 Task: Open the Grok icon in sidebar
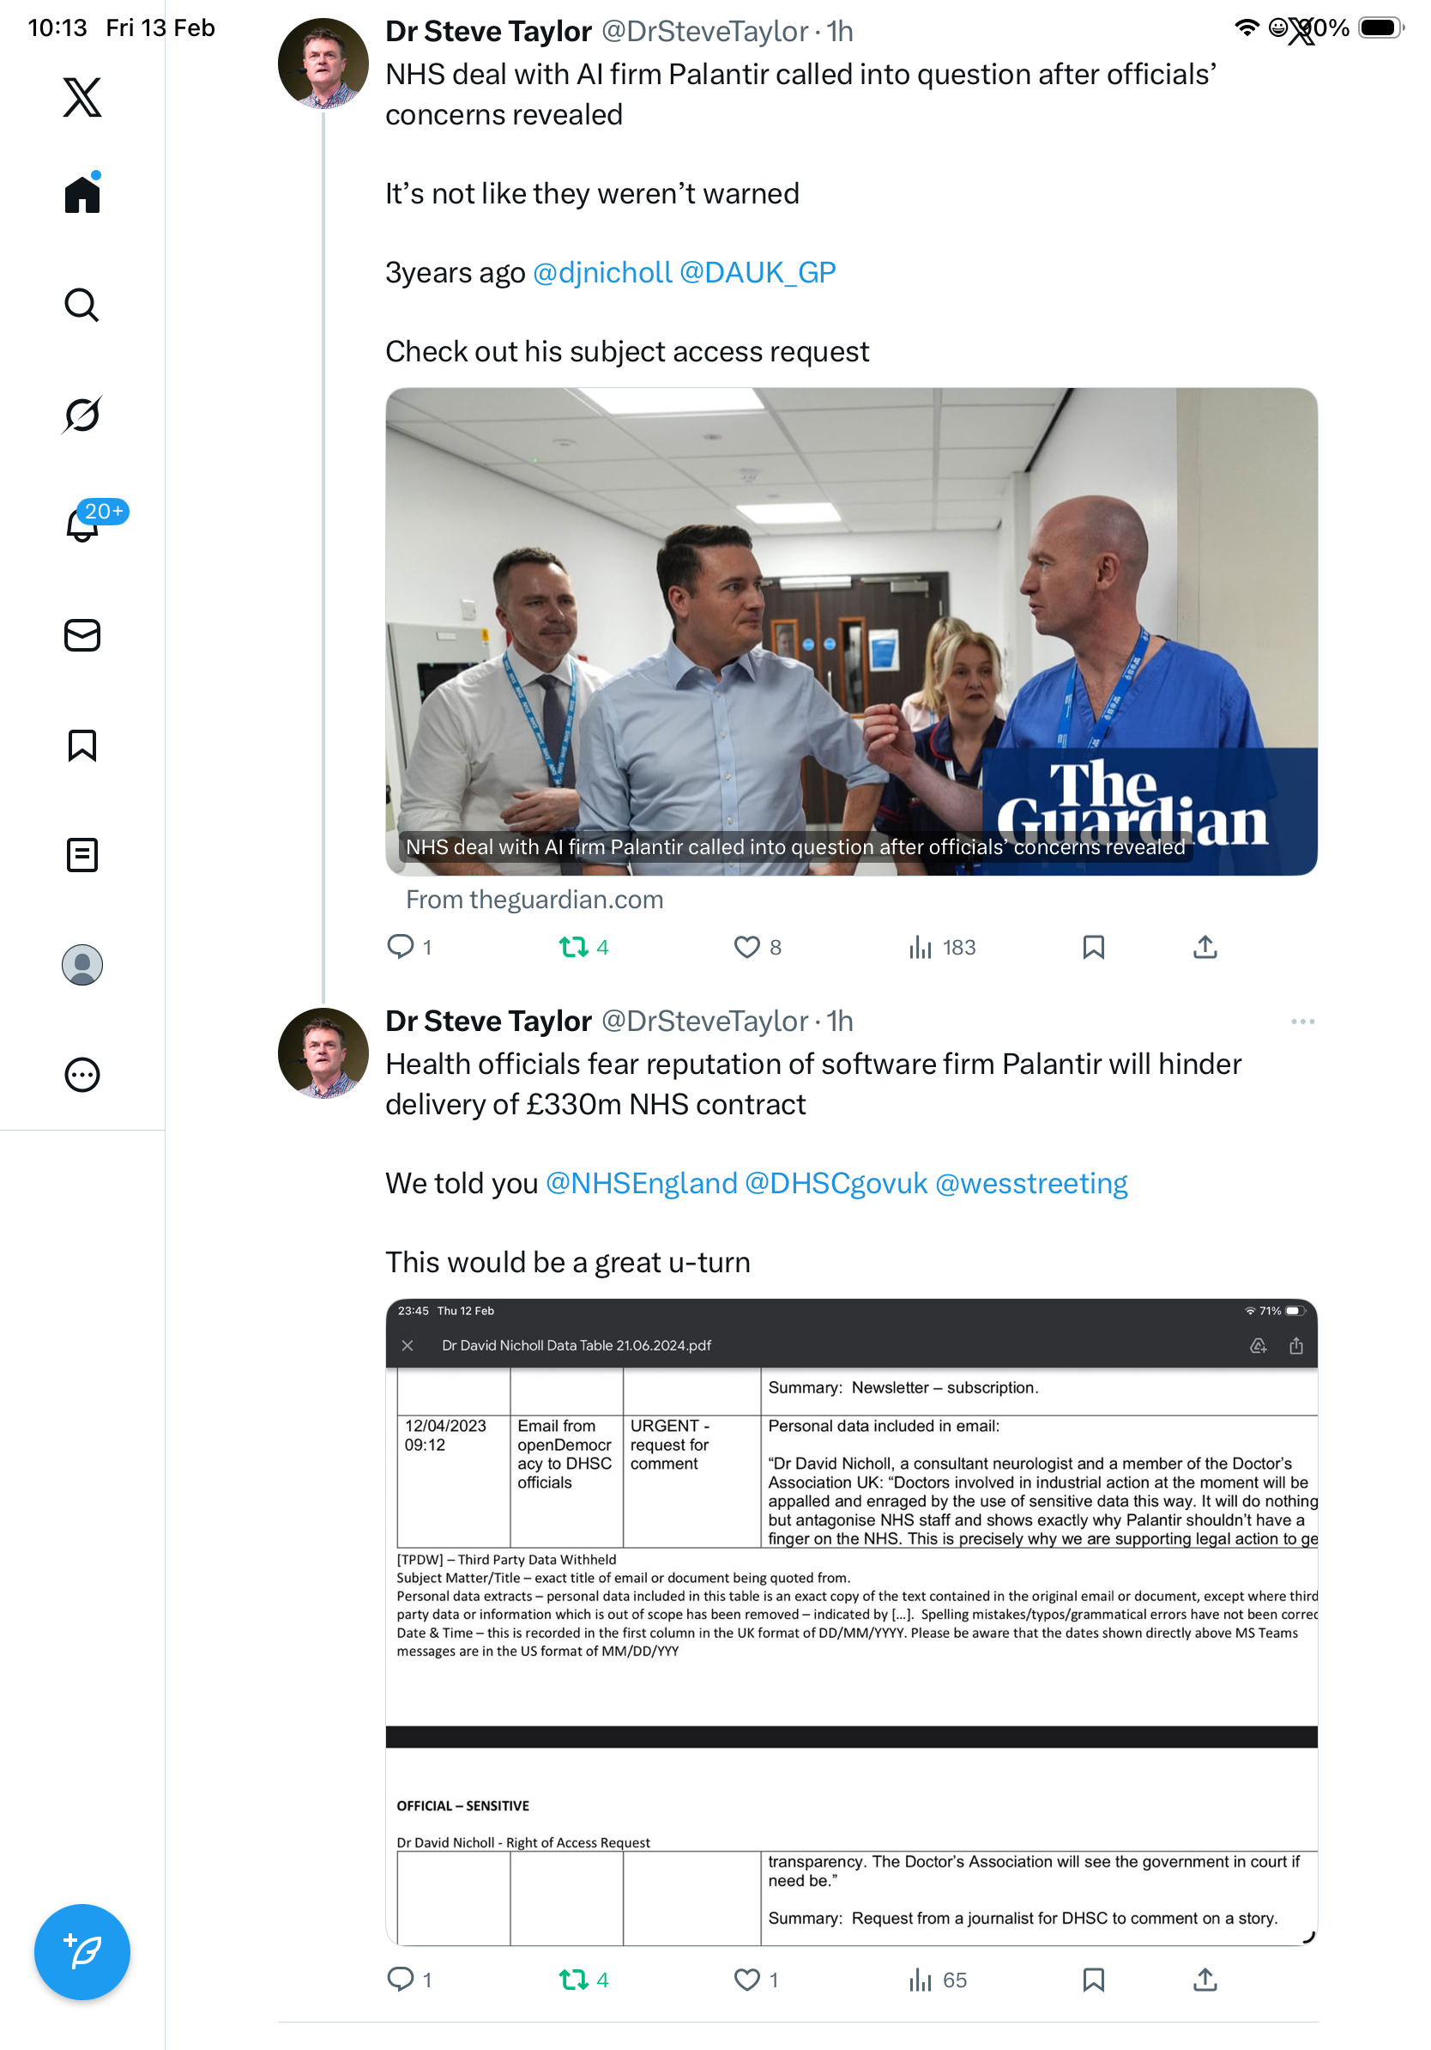click(82, 415)
